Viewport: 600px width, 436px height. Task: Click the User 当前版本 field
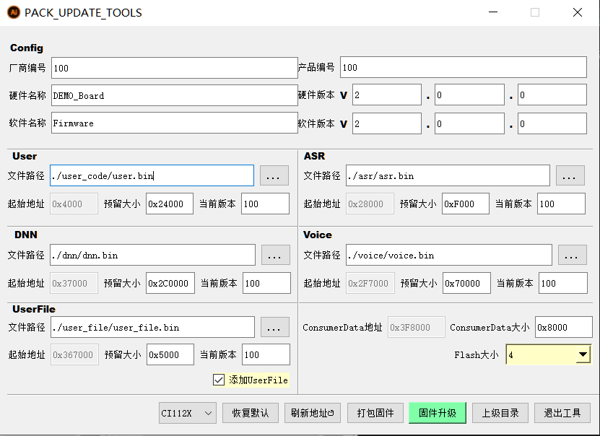coord(265,204)
